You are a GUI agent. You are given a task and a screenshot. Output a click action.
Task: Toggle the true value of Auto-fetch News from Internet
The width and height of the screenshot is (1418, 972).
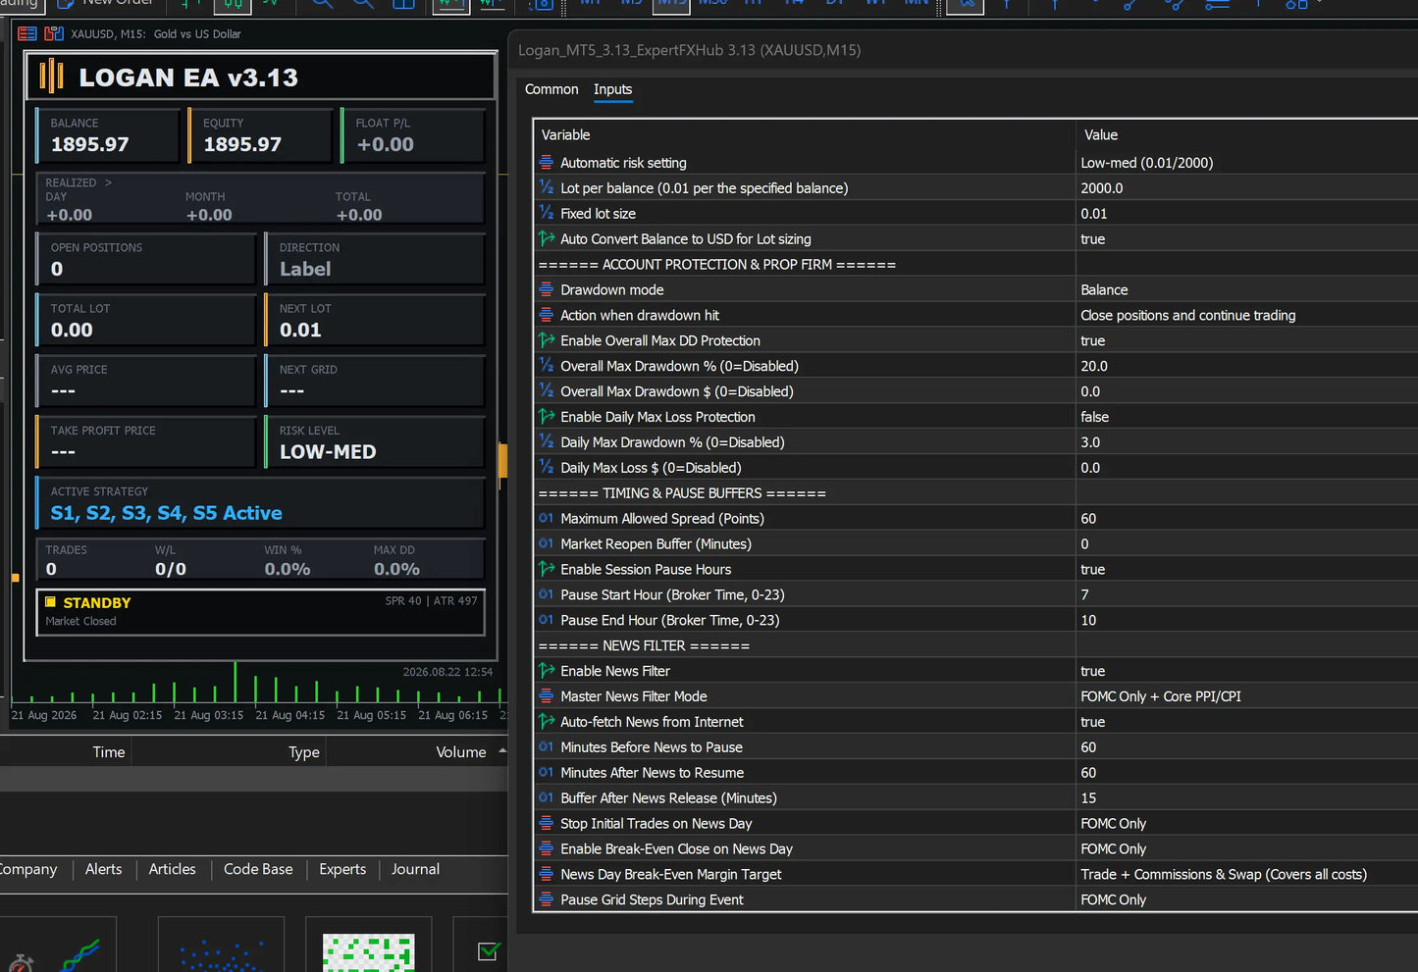pos(1092,722)
